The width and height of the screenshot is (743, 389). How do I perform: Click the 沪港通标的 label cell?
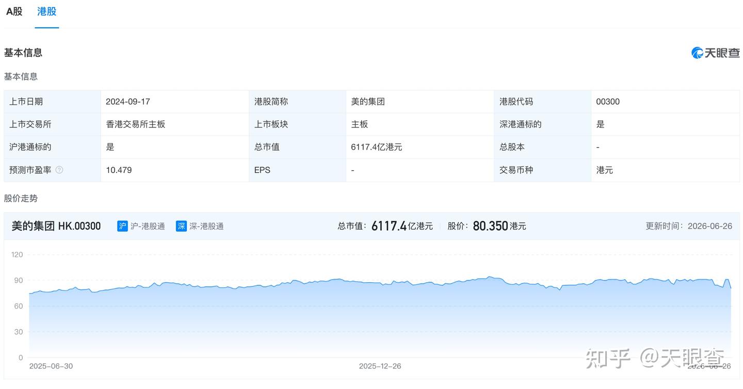tap(52, 147)
